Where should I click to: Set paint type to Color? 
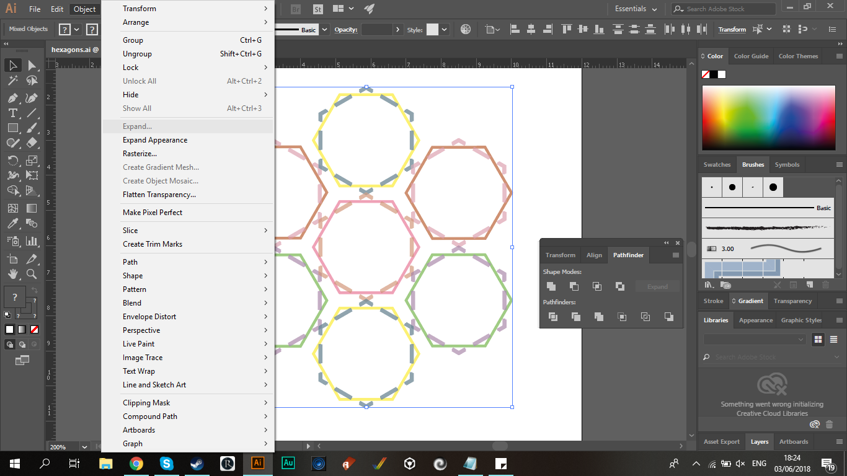(10, 330)
